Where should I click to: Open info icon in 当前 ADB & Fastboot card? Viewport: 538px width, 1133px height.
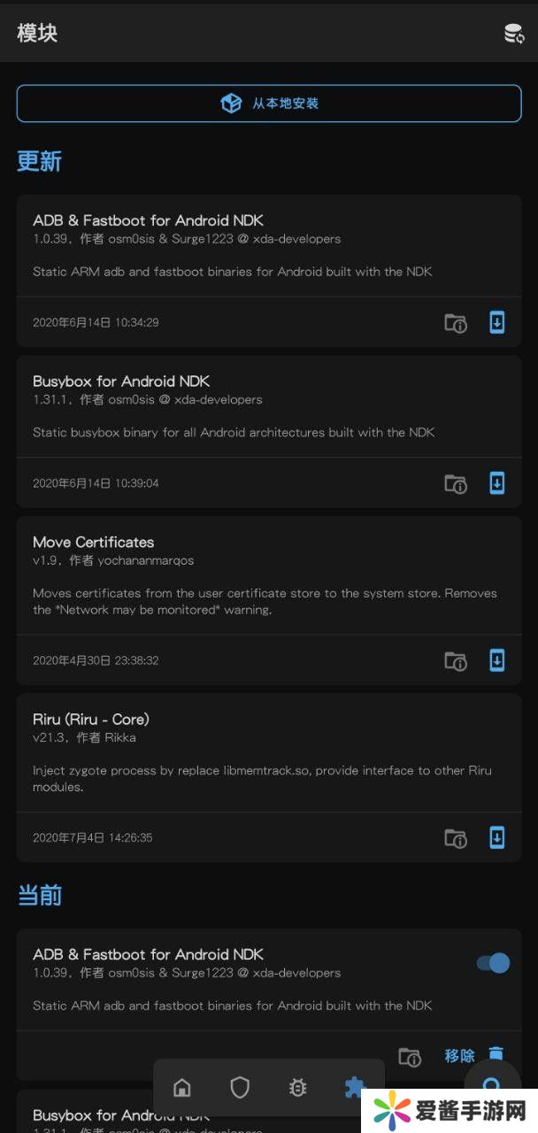(409, 1056)
